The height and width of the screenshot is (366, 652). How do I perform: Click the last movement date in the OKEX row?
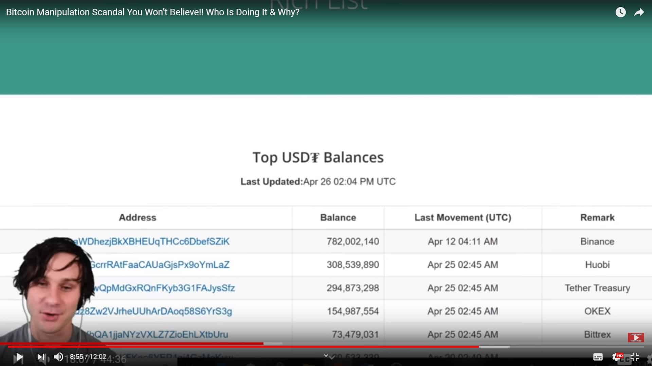click(x=463, y=311)
